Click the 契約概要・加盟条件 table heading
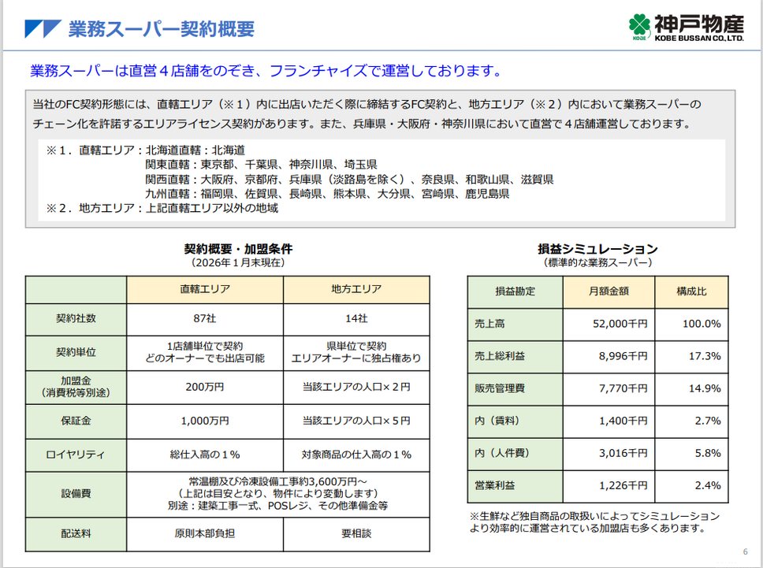Screen dimensions: 763x568 (227, 249)
